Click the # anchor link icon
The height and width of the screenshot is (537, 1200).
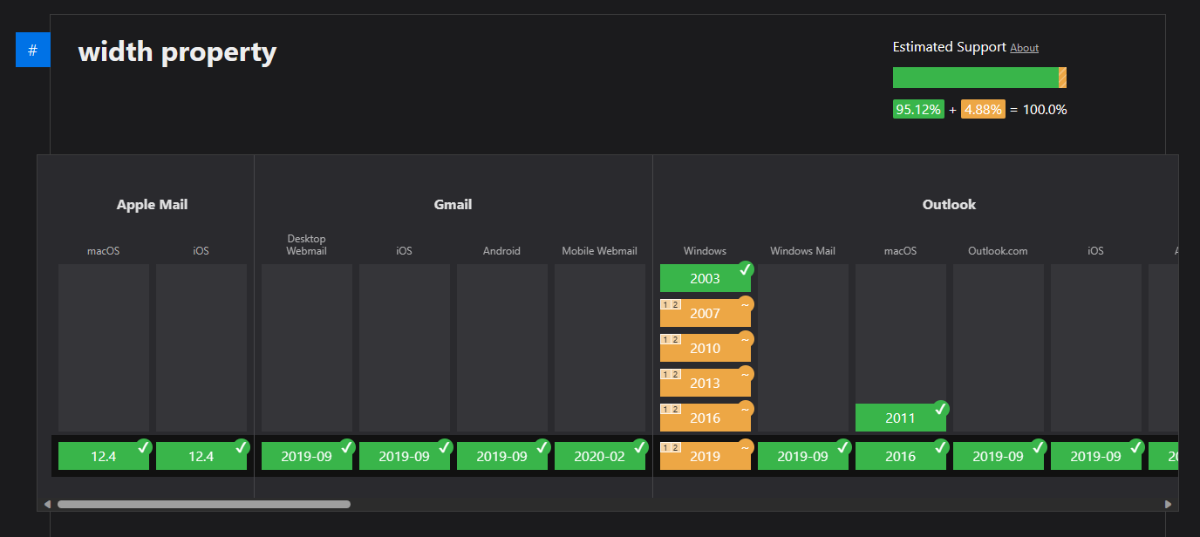tap(32, 50)
